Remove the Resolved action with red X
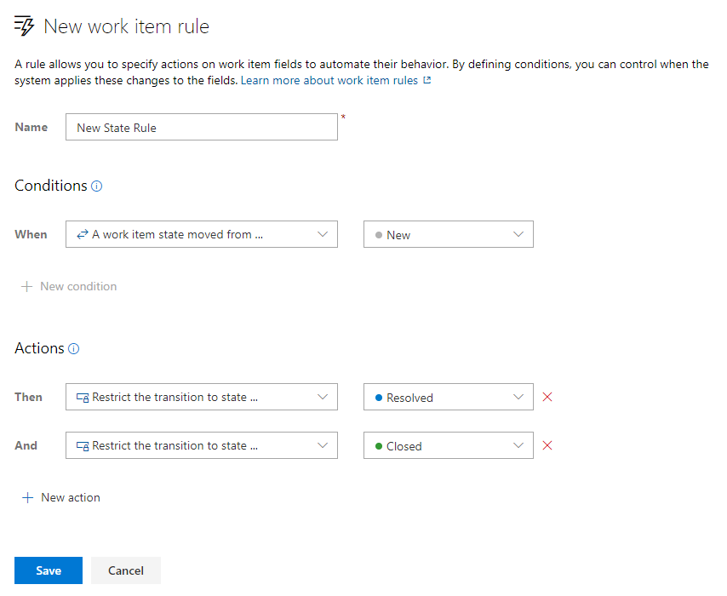 (x=547, y=397)
